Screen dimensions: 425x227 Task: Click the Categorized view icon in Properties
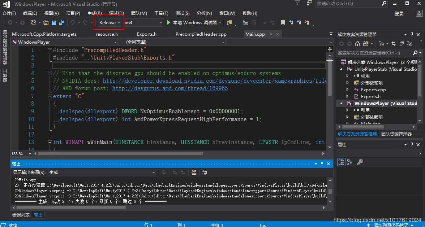(x=341, y=162)
